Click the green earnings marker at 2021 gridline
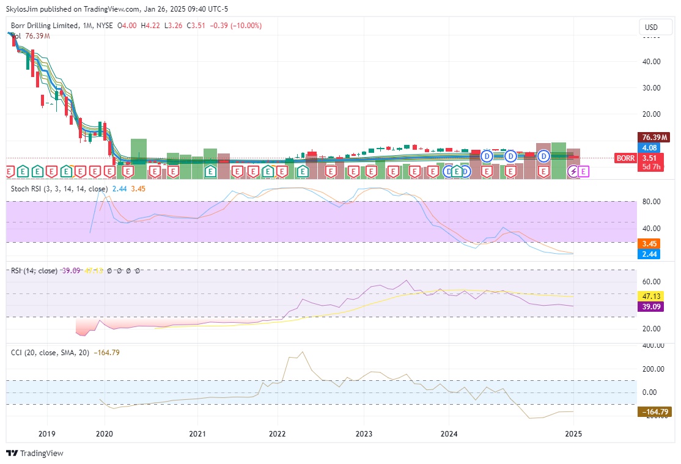The height and width of the screenshot is (464, 681). coord(210,171)
